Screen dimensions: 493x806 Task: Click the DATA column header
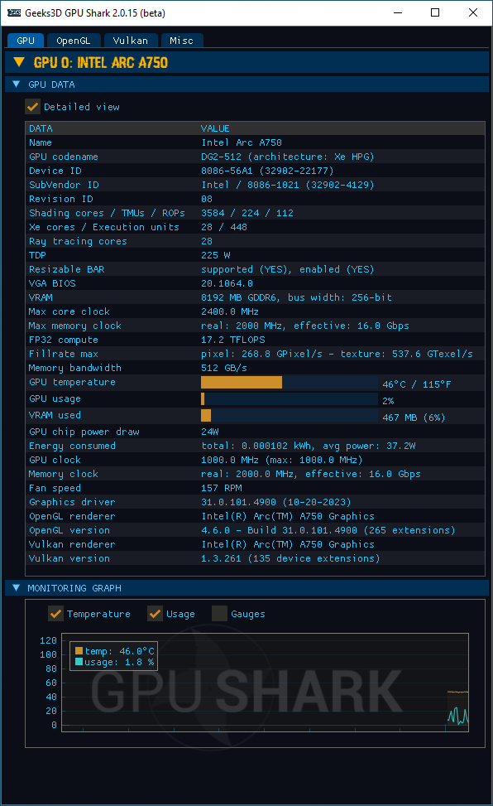(41, 128)
